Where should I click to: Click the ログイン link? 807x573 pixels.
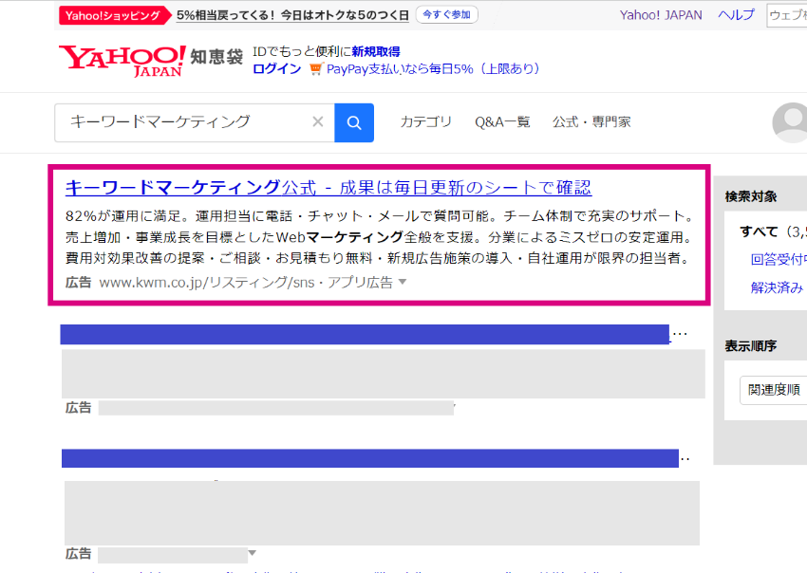[277, 69]
